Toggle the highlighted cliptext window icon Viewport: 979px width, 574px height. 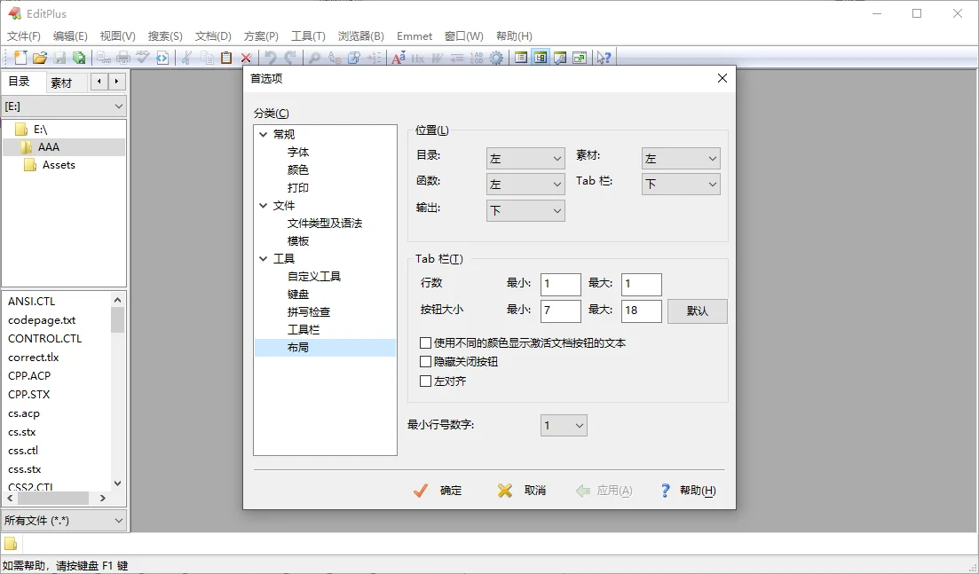point(541,58)
